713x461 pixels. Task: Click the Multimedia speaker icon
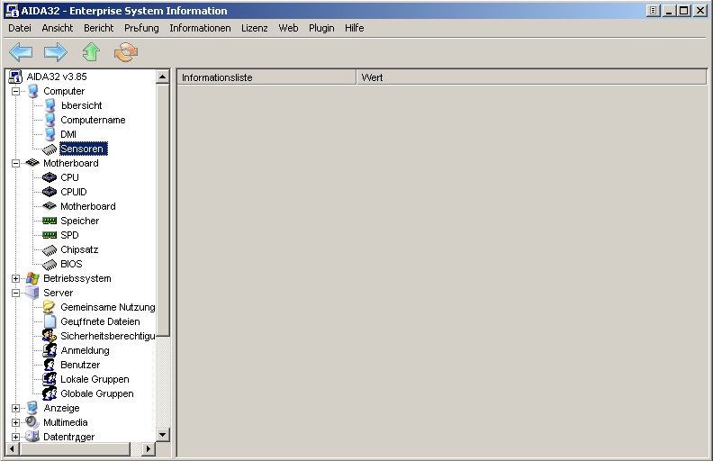click(x=32, y=422)
